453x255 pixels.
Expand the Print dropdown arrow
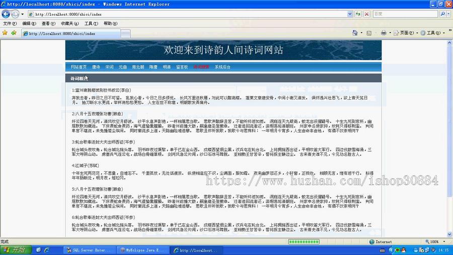pyautogui.click(x=390, y=33)
